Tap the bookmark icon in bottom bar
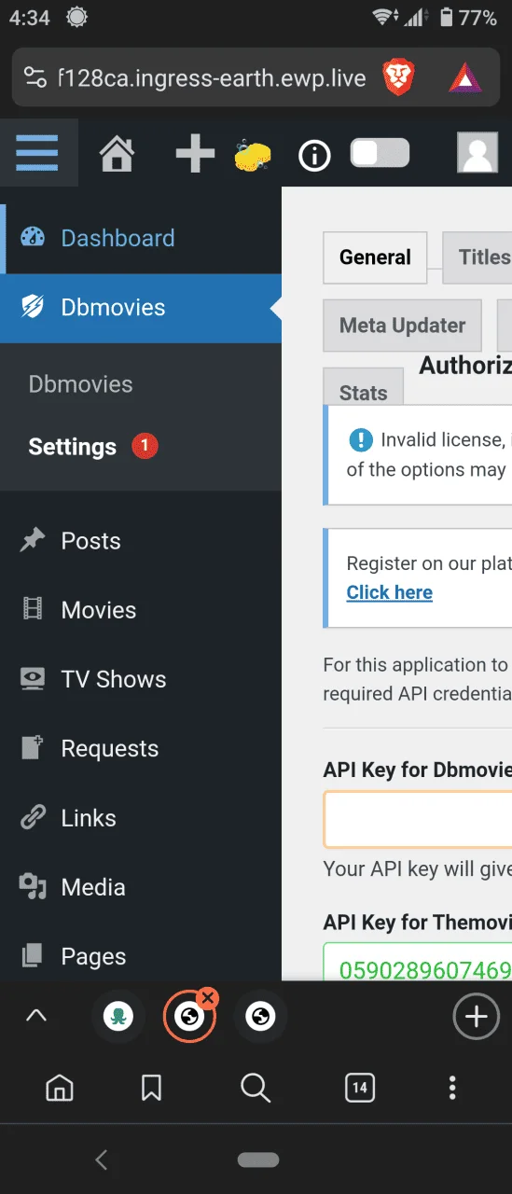This screenshot has height=1194, width=512. pyautogui.click(x=152, y=1088)
